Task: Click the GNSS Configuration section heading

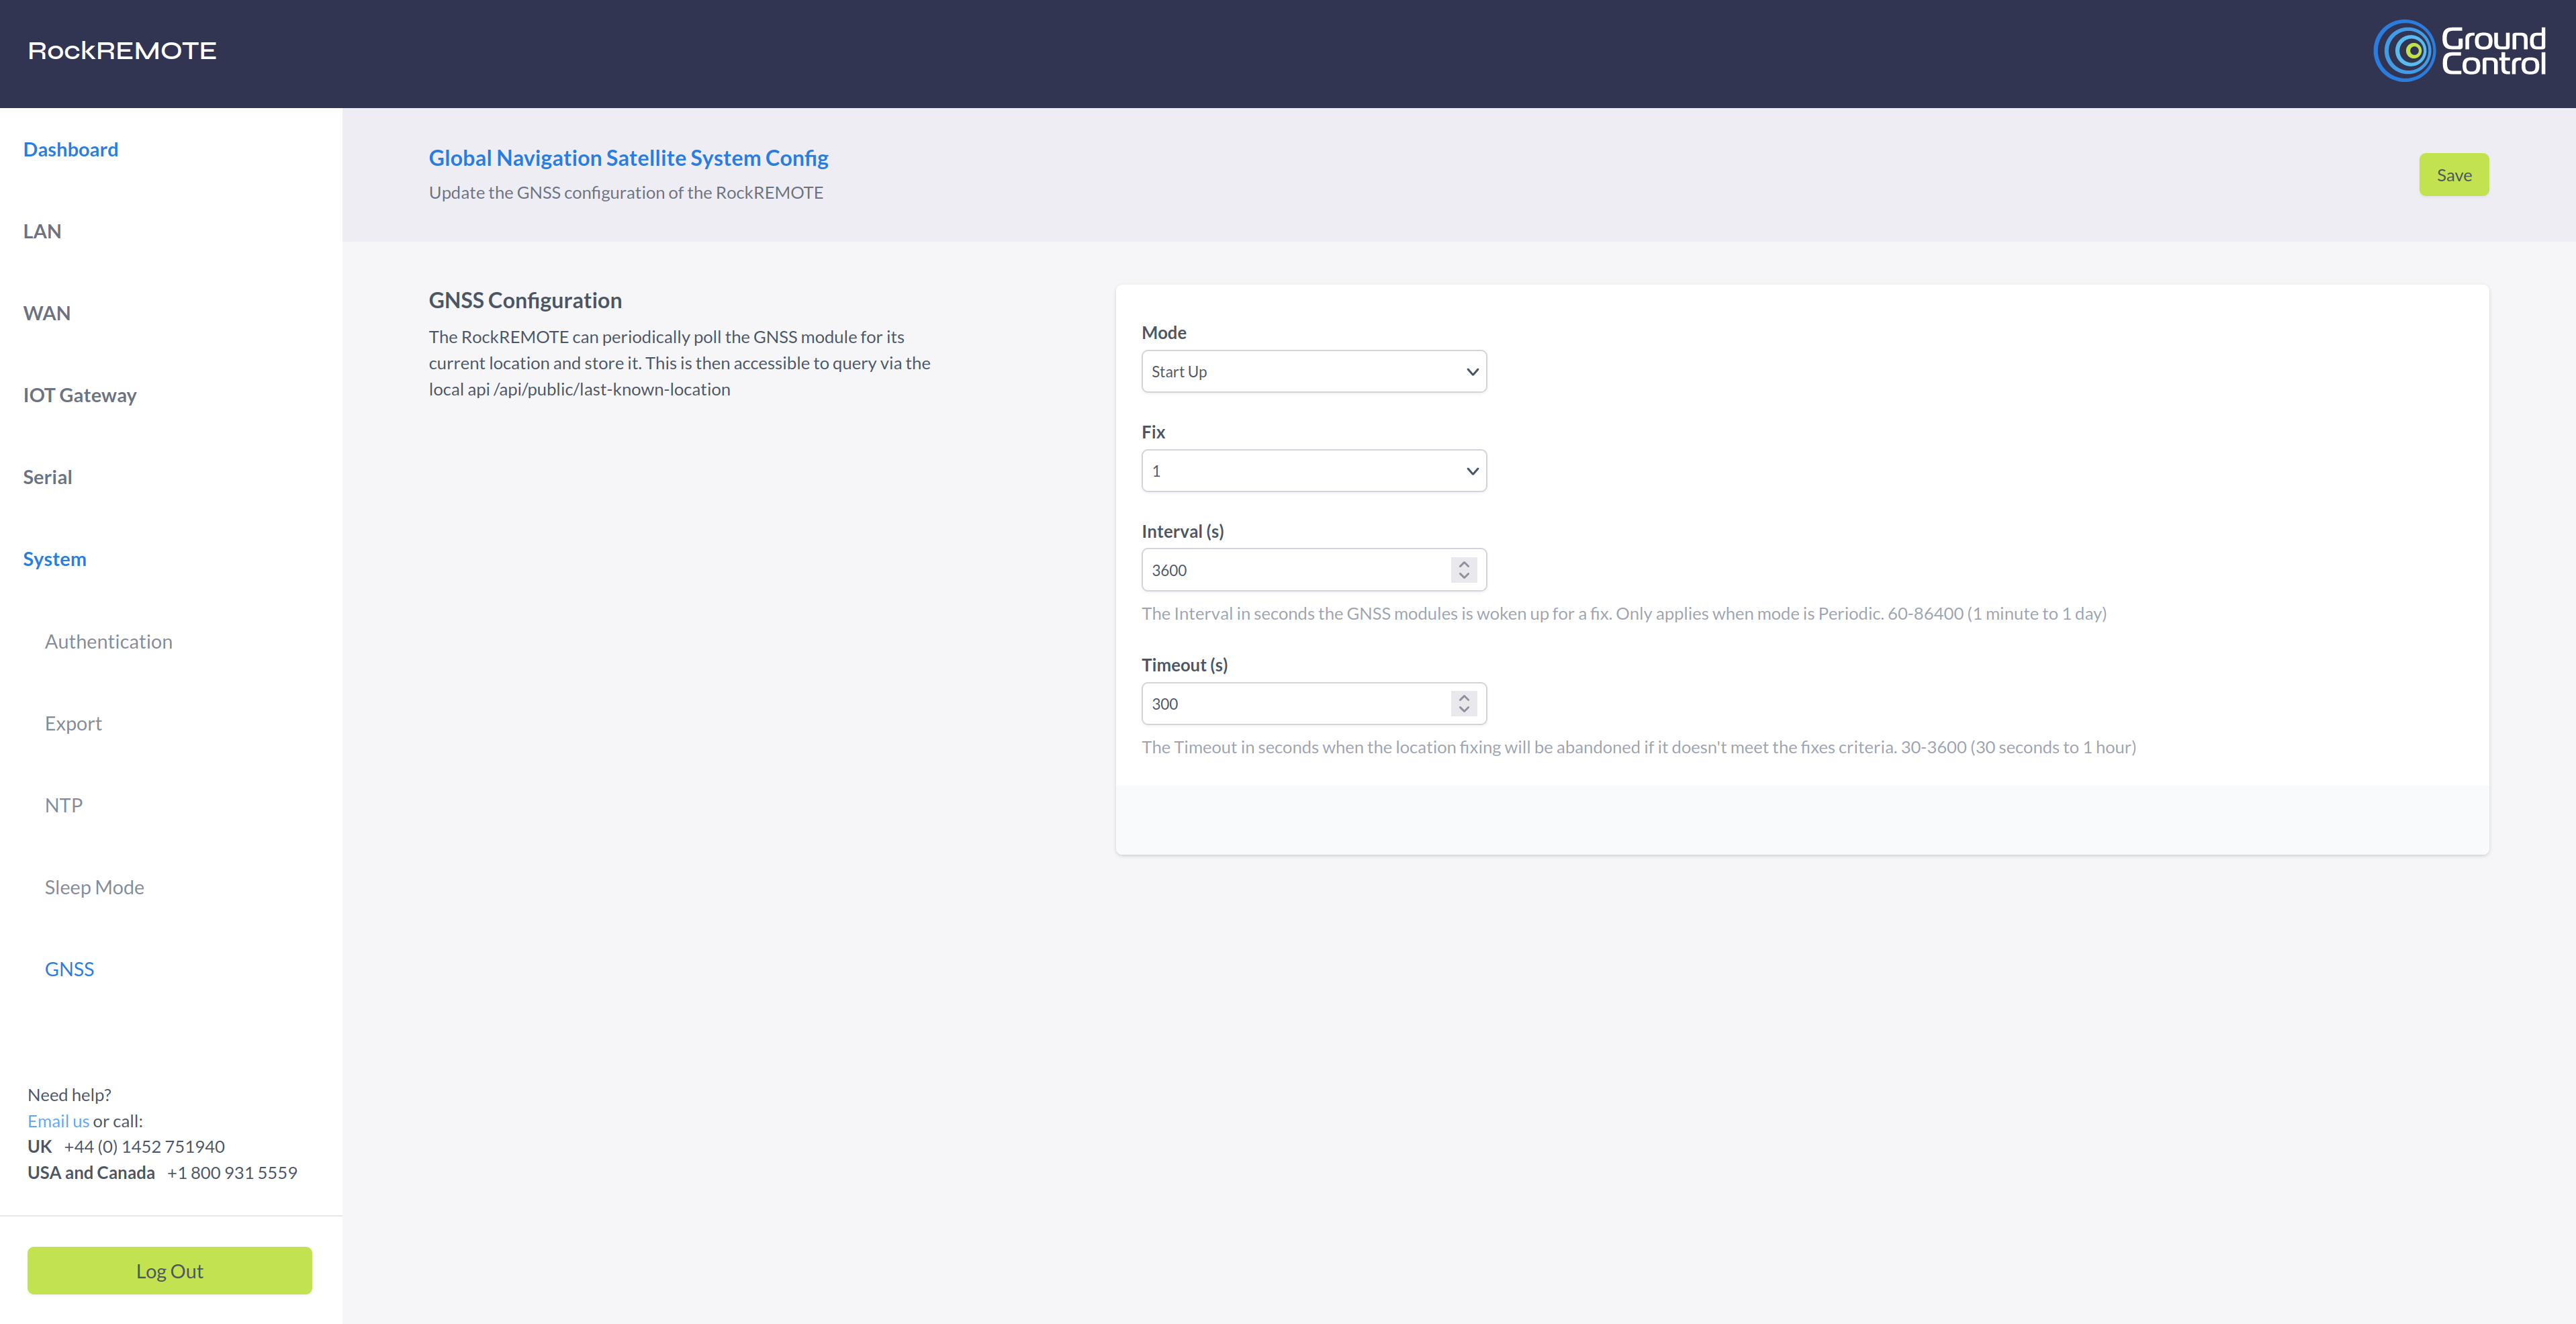Action: click(525, 300)
